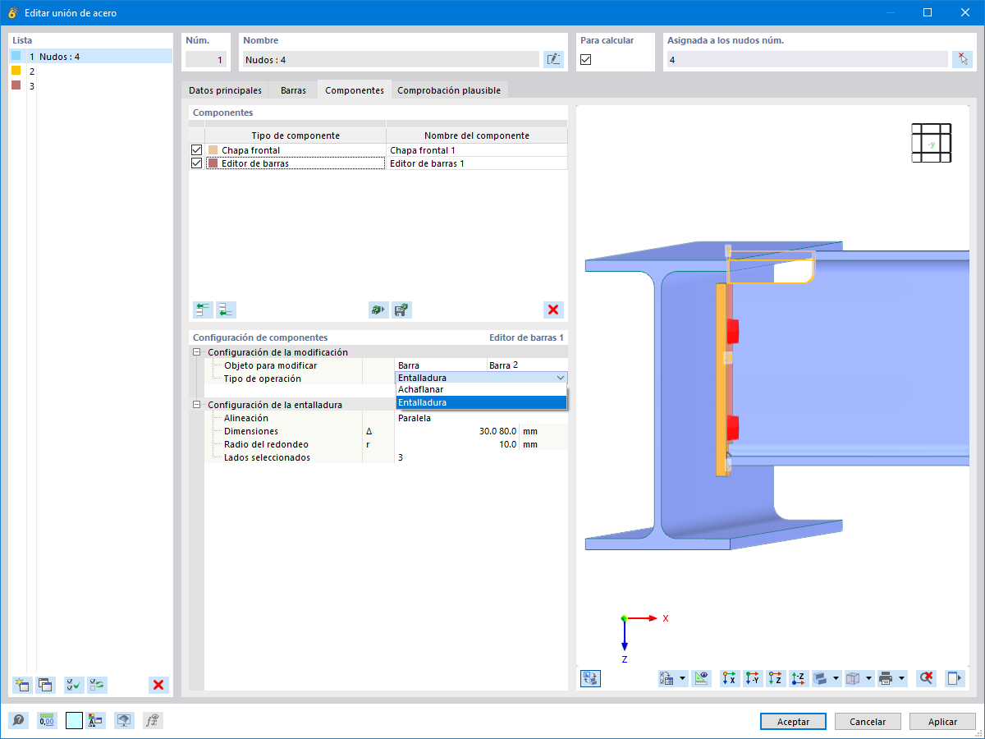Click the Núm. field showing 1
Screen dimensions: 985x739
pyautogui.click(x=205, y=59)
